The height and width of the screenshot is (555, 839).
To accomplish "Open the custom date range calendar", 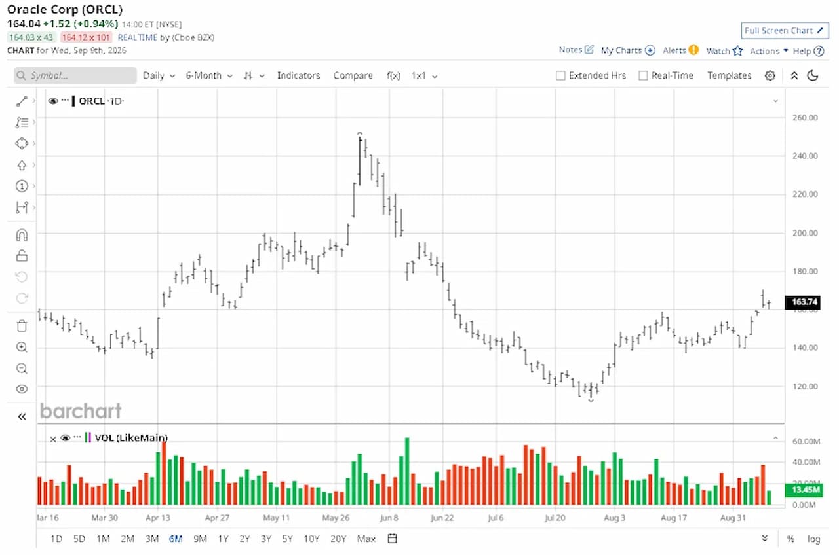I will 392,539.
